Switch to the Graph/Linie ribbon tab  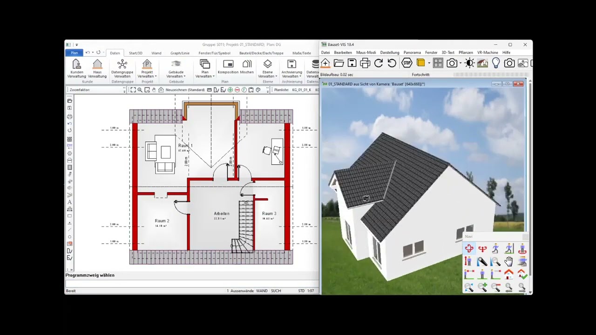click(180, 53)
